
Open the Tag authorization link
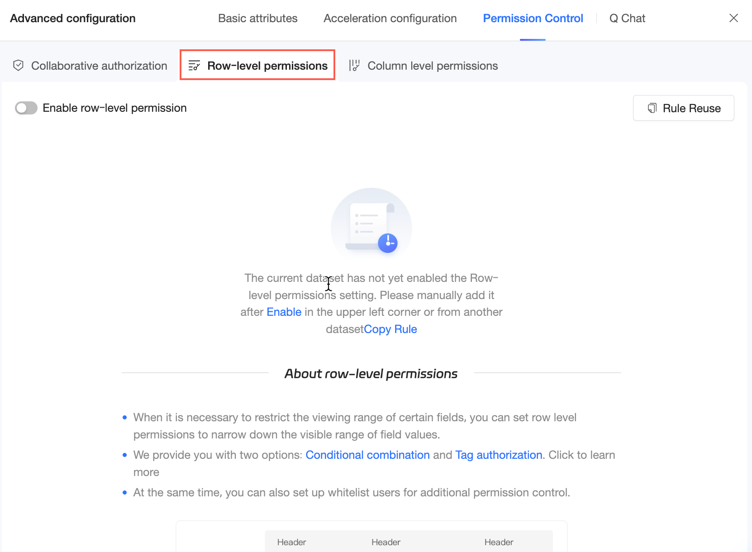point(499,455)
